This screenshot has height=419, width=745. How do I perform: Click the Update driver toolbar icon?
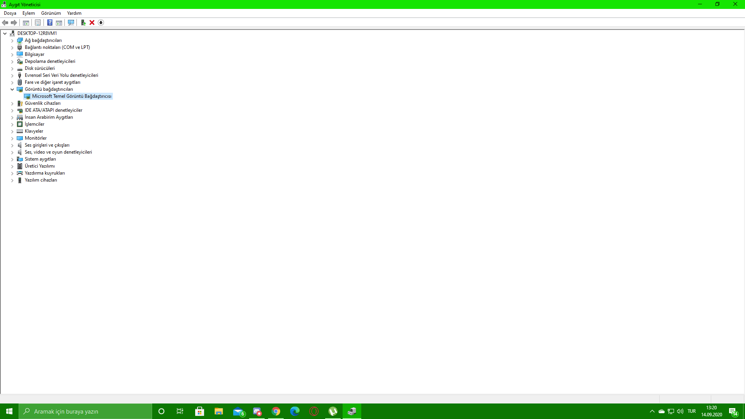pos(83,23)
